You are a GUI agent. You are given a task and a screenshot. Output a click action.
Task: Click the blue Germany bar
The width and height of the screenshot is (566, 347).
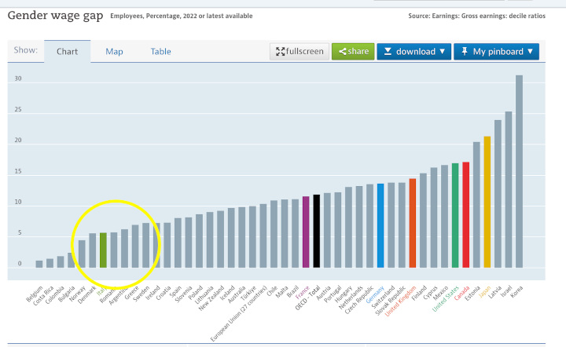[380, 225]
